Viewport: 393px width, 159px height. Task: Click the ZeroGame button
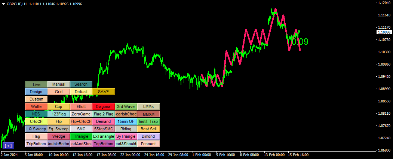[x=81, y=114]
